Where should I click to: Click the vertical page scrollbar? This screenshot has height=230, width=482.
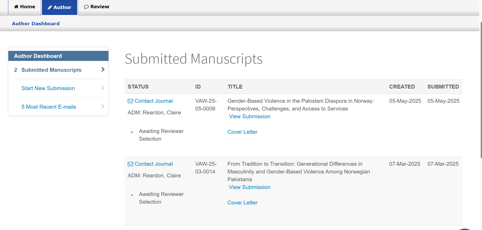[481, 90]
